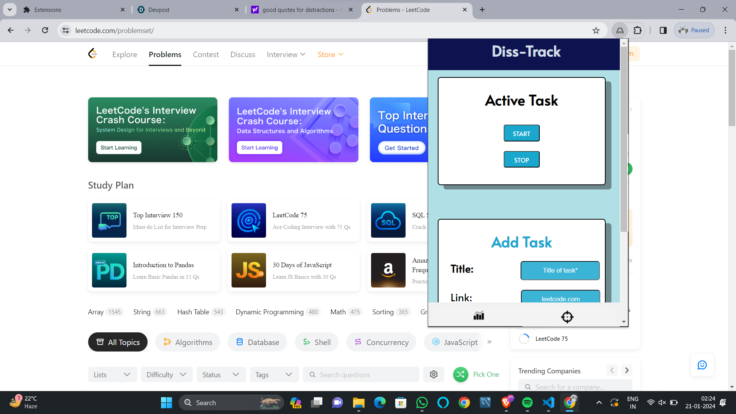Open Spotify from the taskbar
Image resolution: width=736 pixels, height=414 pixels.
527,402
